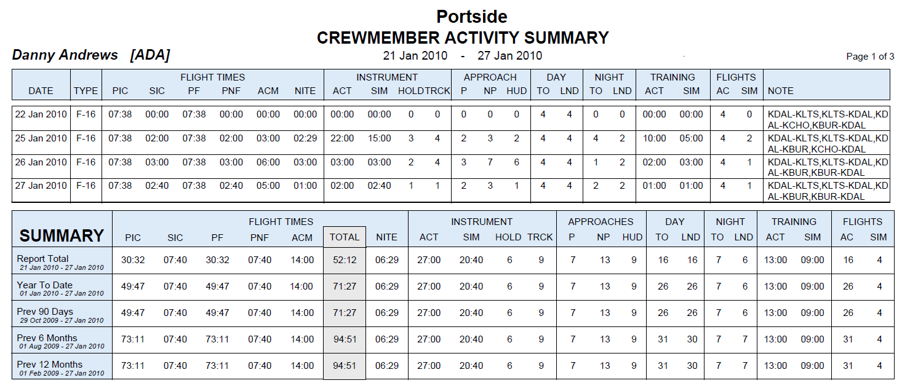Click the NITE header in the top table
902x391 pixels.
tap(305, 91)
